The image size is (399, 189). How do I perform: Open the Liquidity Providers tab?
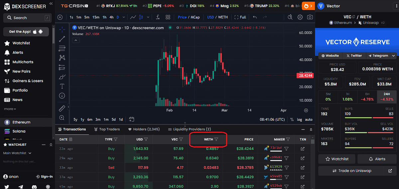pos(189,129)
